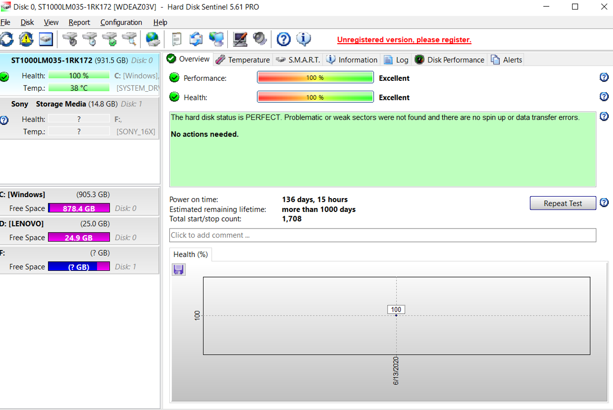Click the send report email toolbar icon
The width and height of the screenshot is (613, 410).
pos(196,39)
